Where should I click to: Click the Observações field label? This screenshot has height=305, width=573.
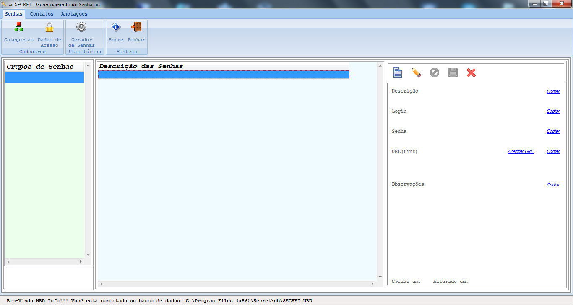click(408, 184)
